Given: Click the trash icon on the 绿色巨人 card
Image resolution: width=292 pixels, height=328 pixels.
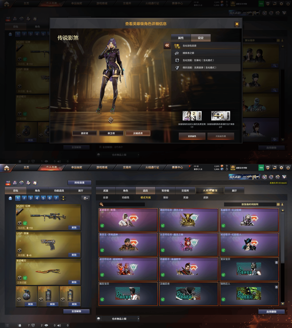Looking at the screenshot, I should point(276,287).
